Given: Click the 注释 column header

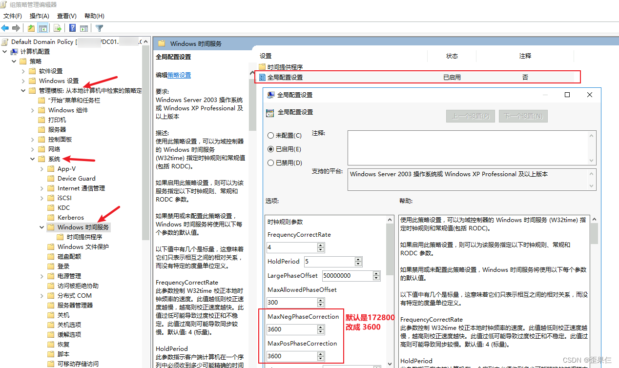Looking at the screenshot, I should (x=525, y=56).
